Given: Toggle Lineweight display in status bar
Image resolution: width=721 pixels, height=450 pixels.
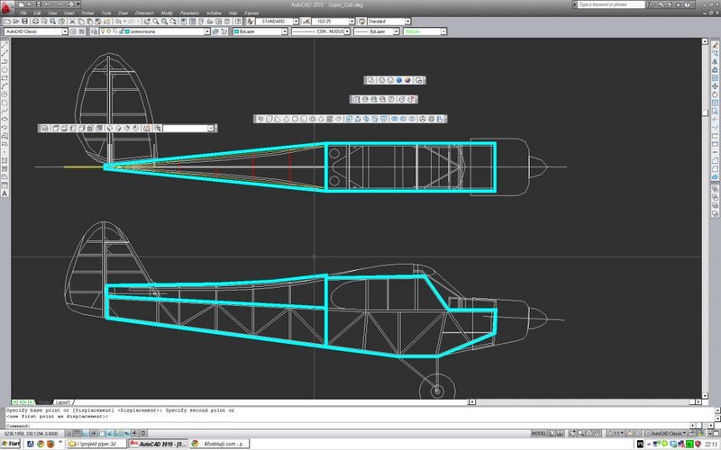Looking at the screenshot, I should (x=143, y=433).
